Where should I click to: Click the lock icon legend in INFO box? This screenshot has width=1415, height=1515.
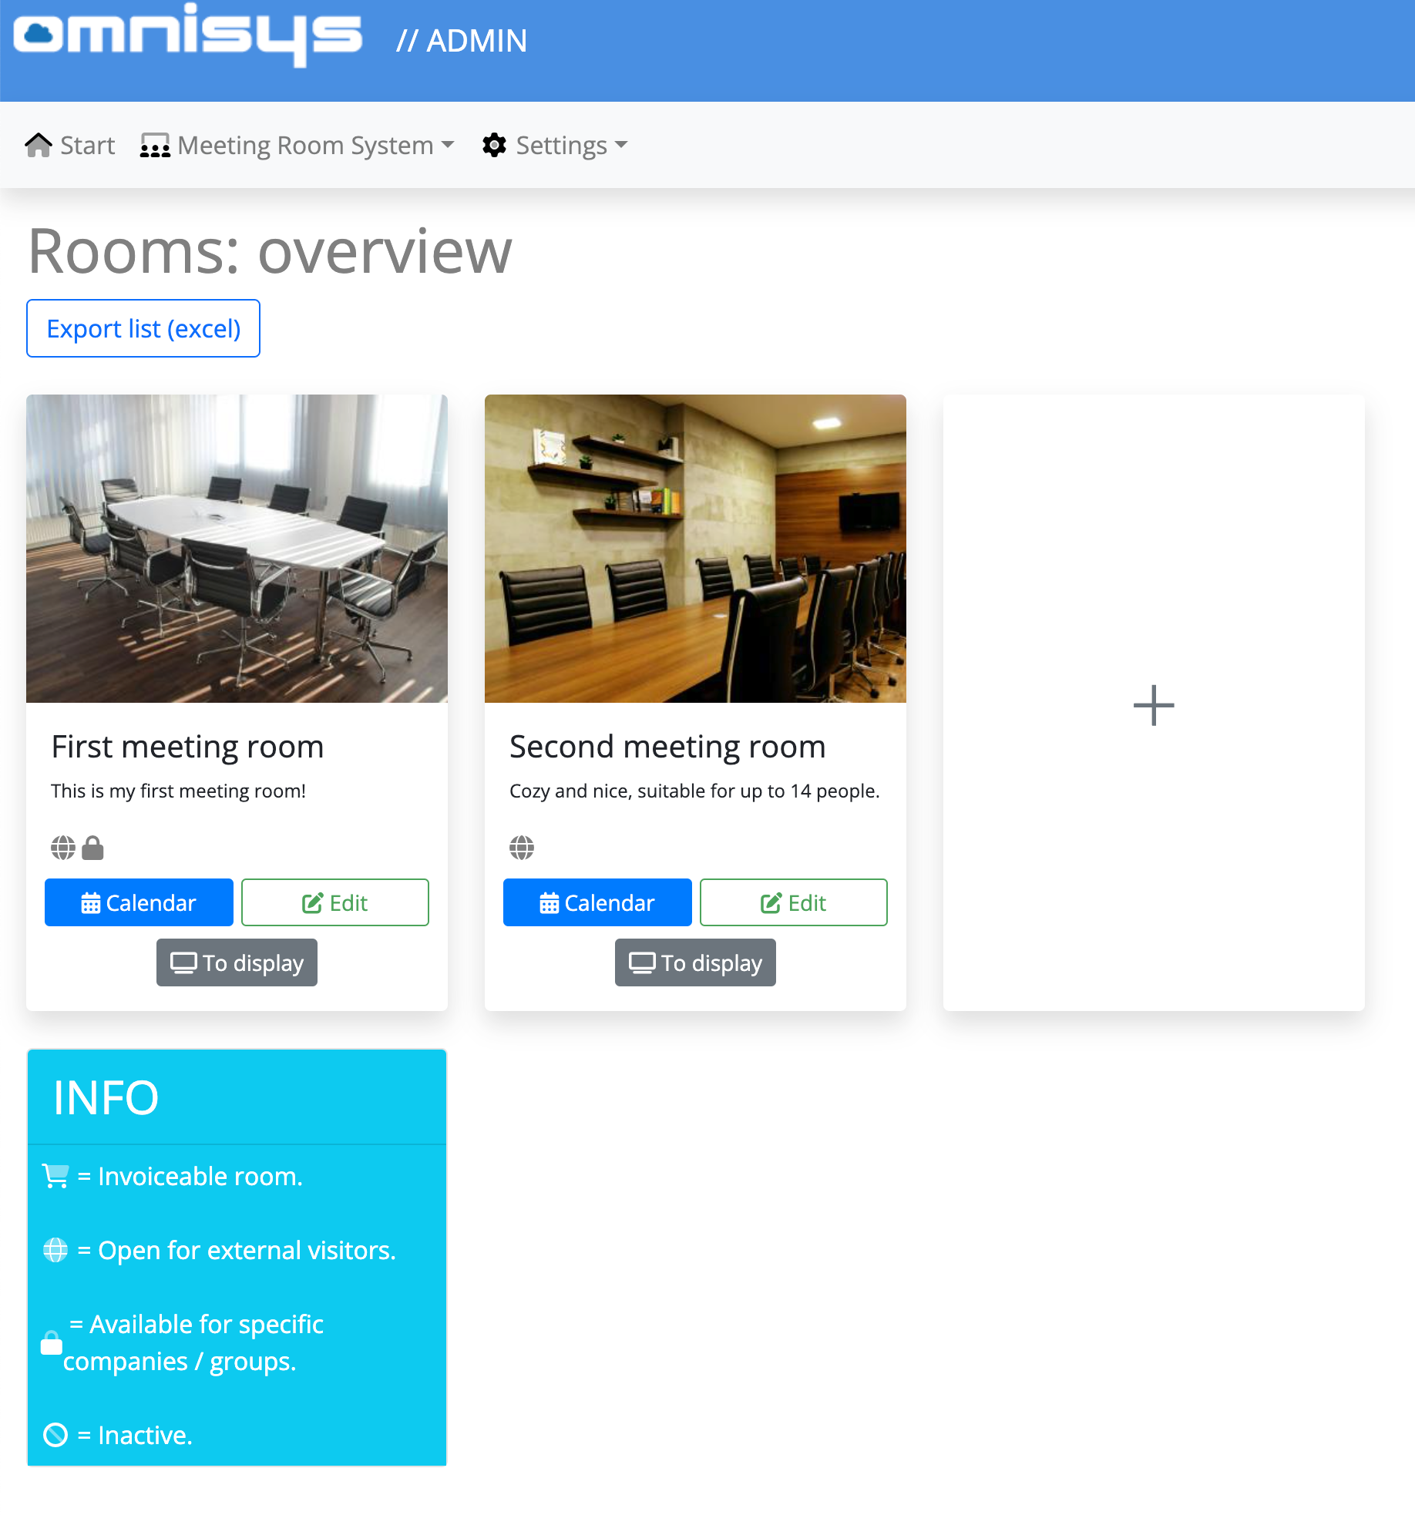pos(51,1342)
